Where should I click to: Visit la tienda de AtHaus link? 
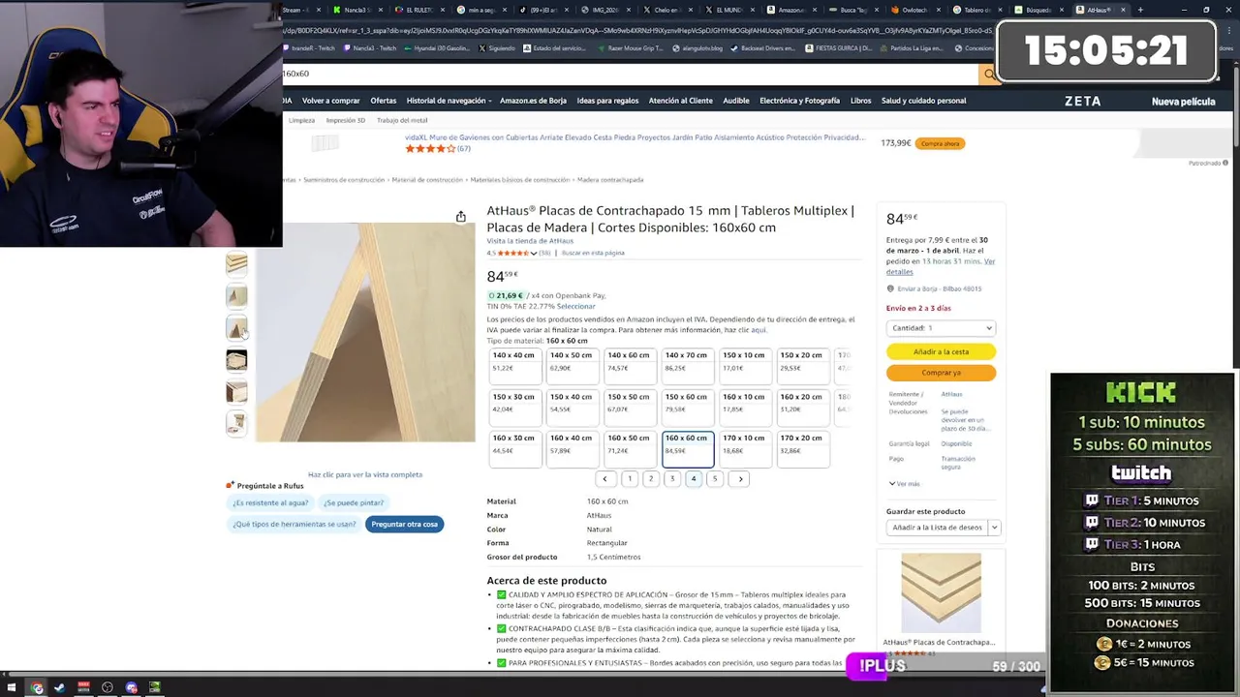[x=530, y=241]
